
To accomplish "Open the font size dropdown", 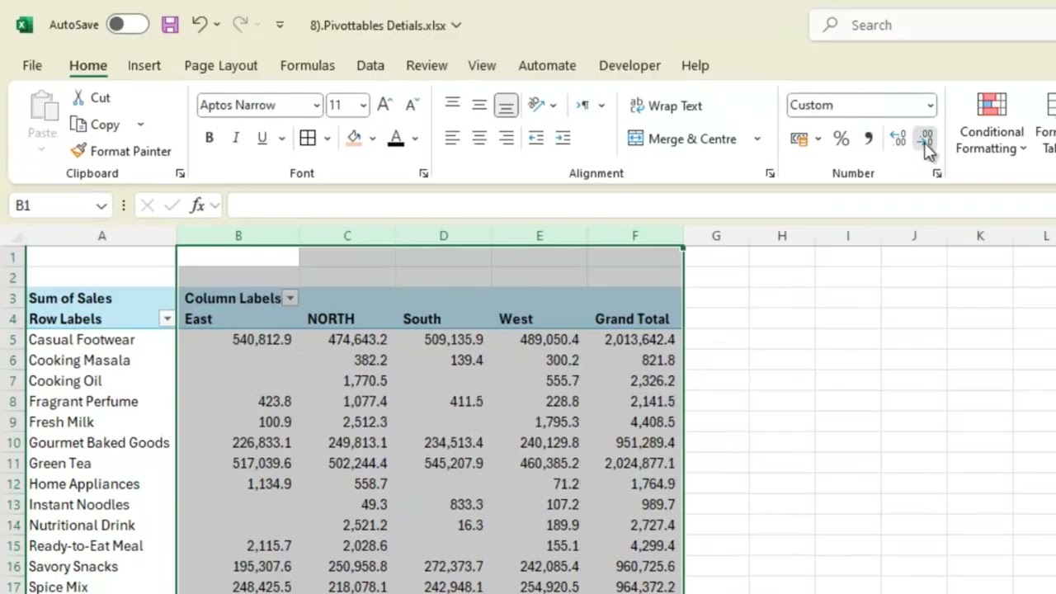I will [363, 106].
